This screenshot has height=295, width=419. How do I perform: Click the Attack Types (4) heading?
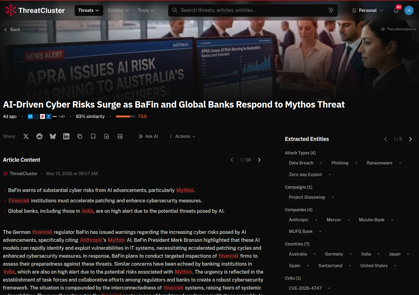300,153
